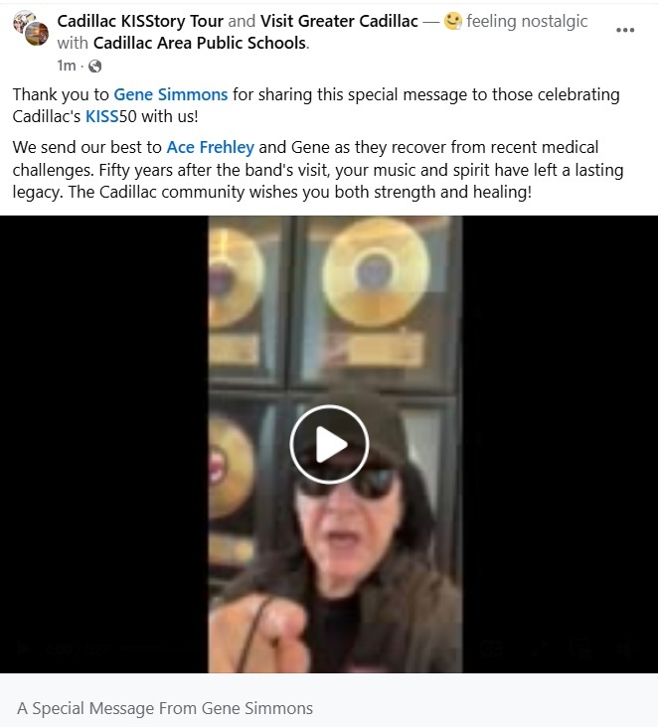Open the Cadillac KISStory Tour page
Screen dimensions: 658x727
[140, 21]
